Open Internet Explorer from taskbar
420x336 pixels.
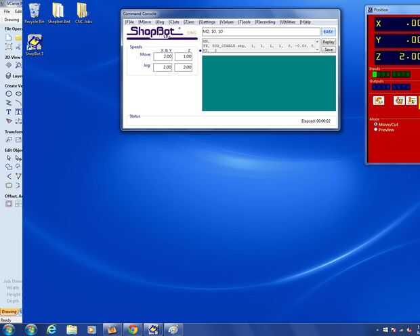pos(51,330)
